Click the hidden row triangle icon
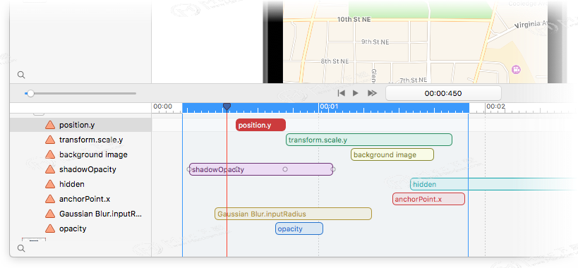 tap(50, 184)
